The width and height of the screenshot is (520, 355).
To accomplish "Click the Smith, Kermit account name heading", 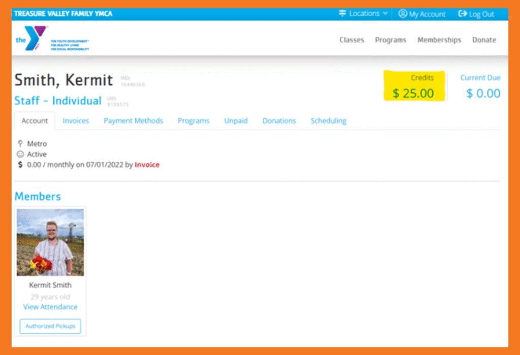I will tap(63, 80).
